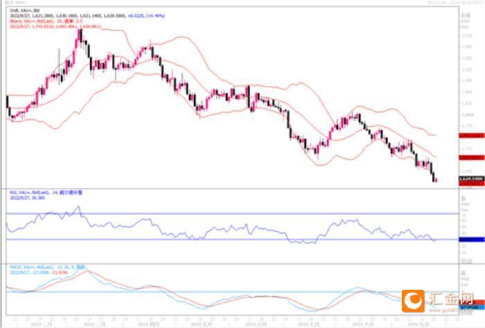The height and width of the screenshot is (328, 485).
Task: Click the 2022 七月 label on the time axis
Action: 308,325
